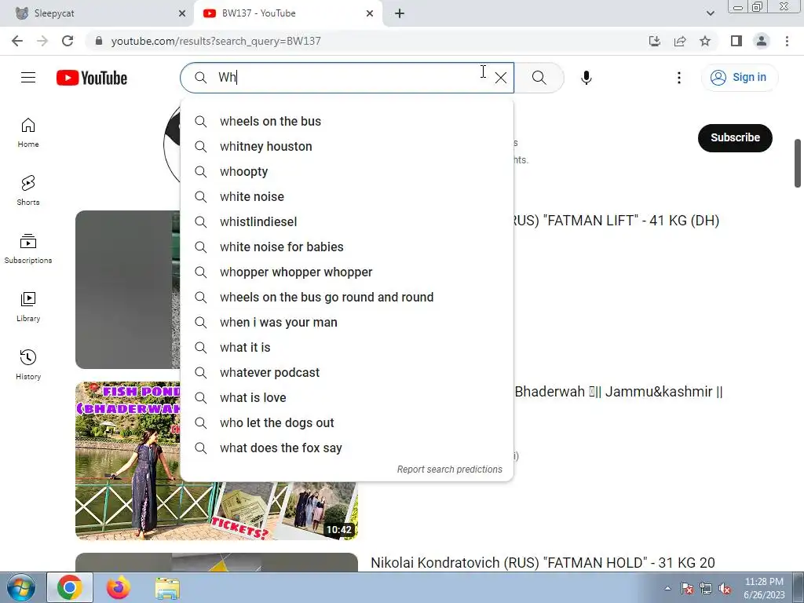804x603 pixels.
Task: Open Subscriptions in the sidebar
Action: (28, 249)
